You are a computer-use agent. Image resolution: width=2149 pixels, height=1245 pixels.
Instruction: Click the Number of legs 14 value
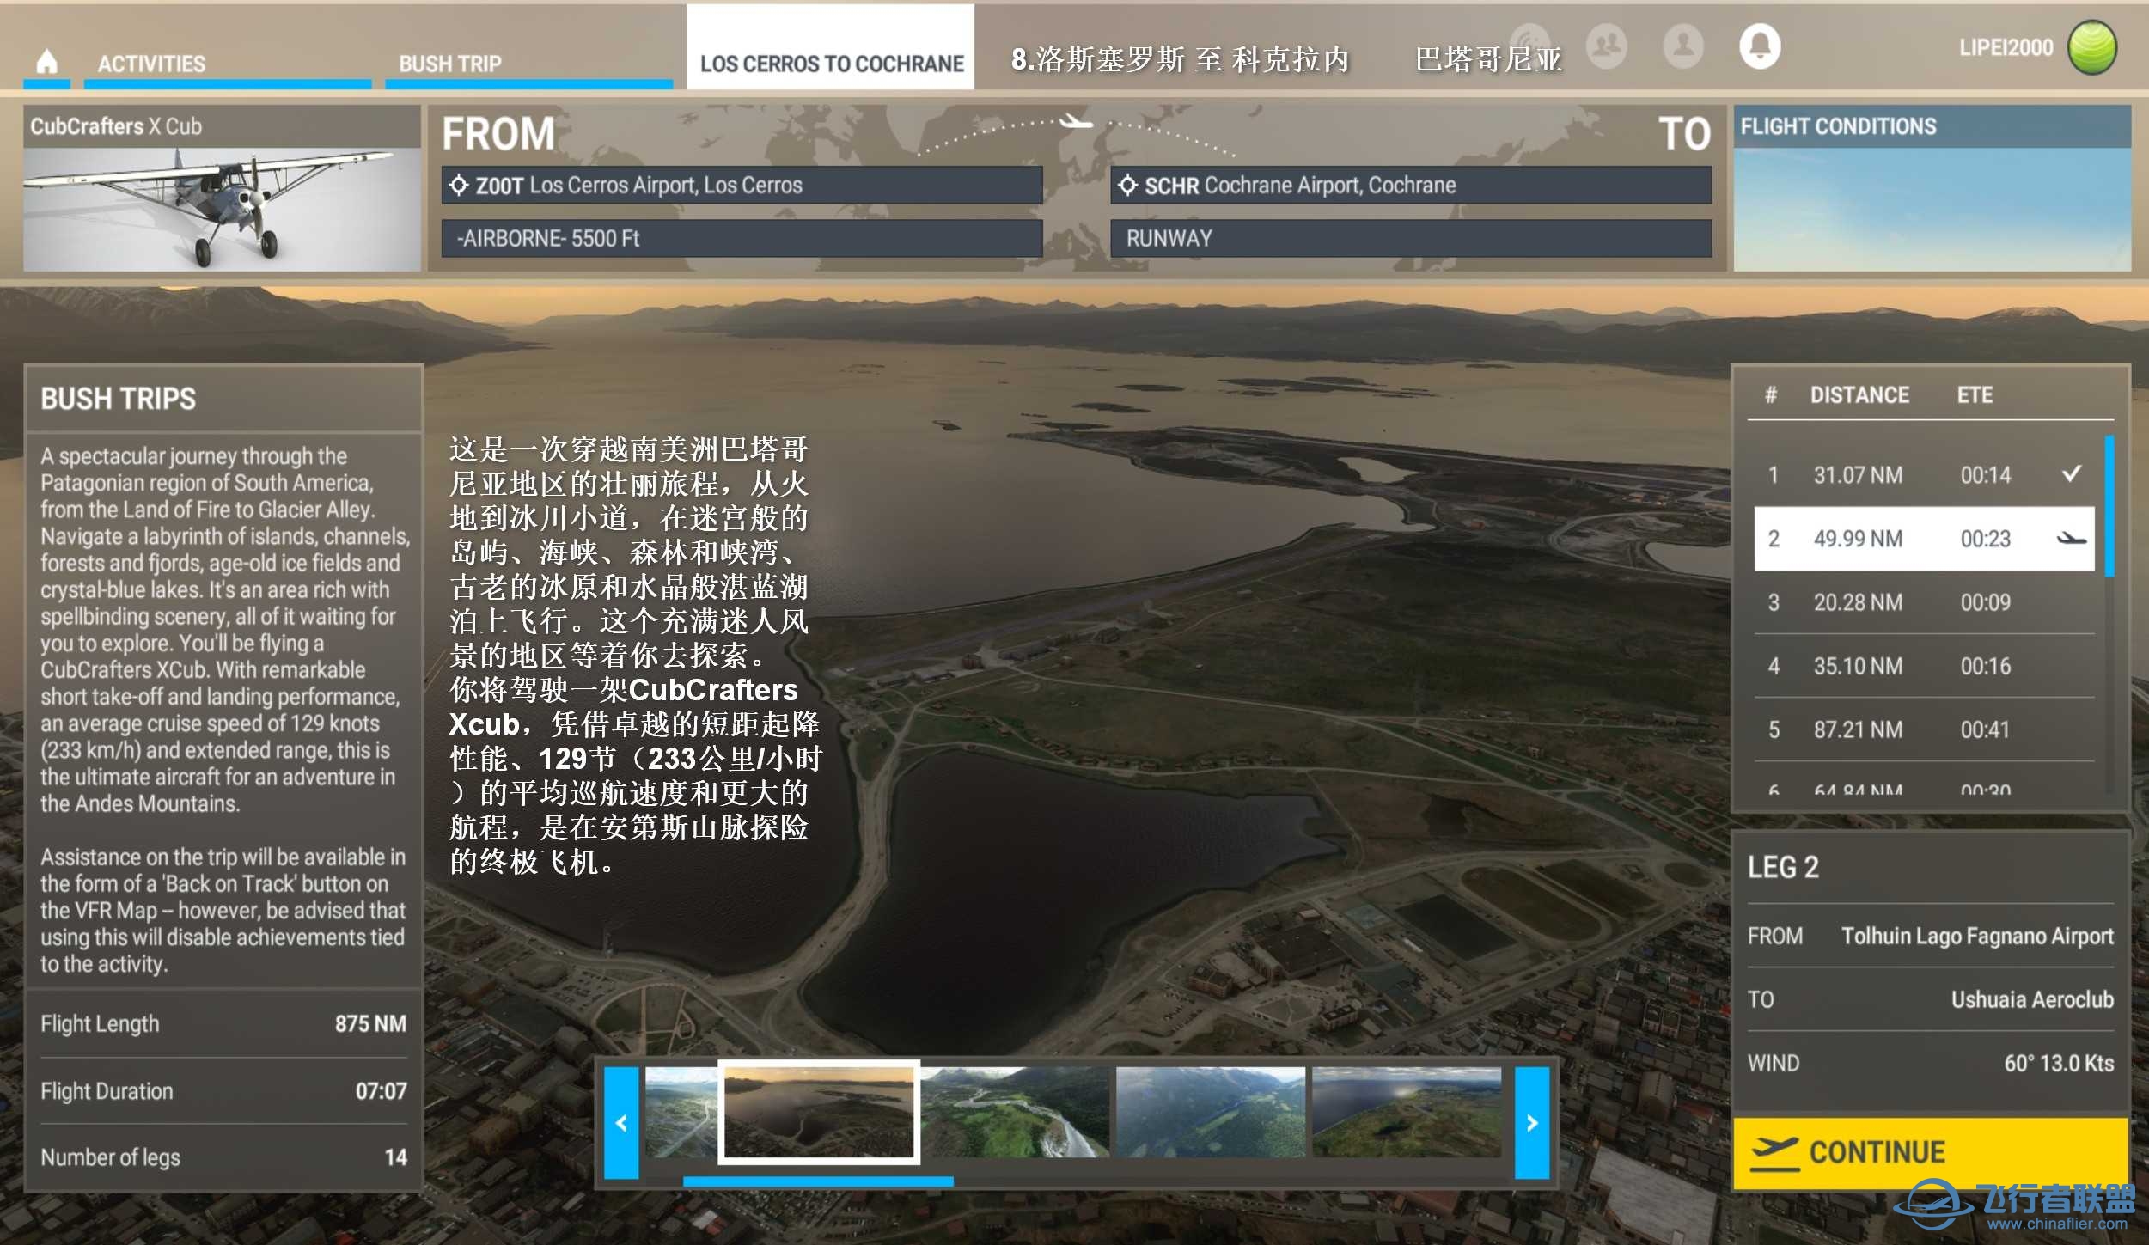coord(395,1157)
